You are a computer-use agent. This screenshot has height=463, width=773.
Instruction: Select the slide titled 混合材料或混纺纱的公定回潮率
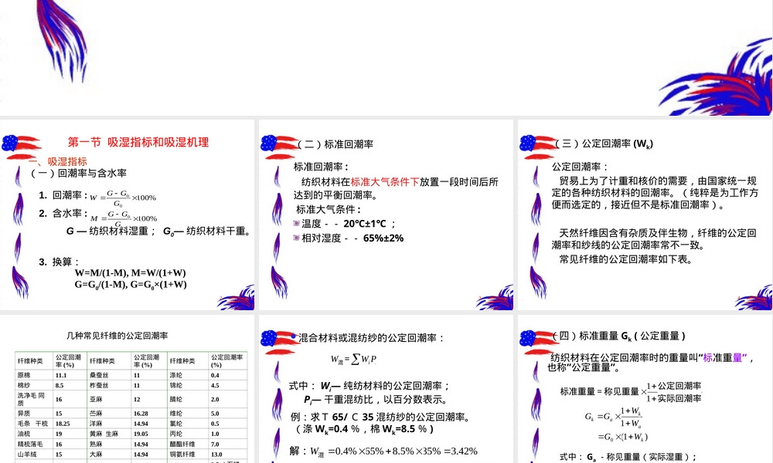point(386,389)
